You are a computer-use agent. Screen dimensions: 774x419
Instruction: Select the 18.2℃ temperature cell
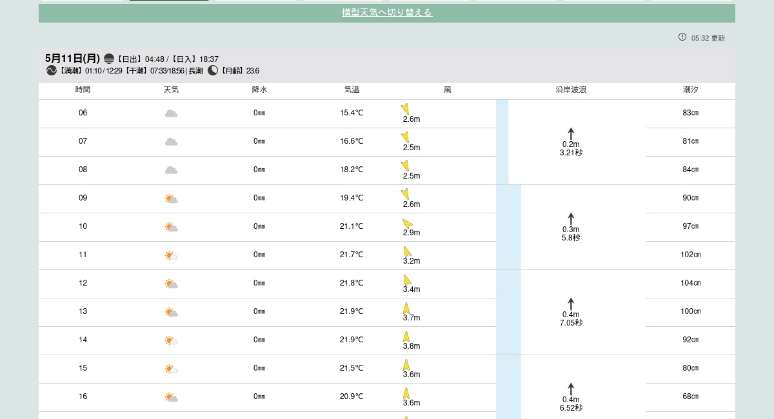click(x=352, y=170)
